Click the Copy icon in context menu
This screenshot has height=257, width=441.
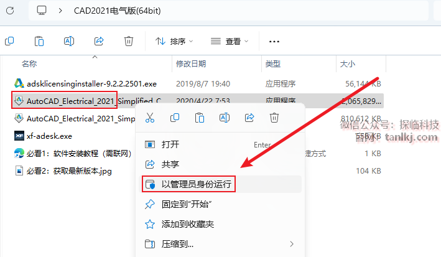pyautogui.click(x=175, y=118)
